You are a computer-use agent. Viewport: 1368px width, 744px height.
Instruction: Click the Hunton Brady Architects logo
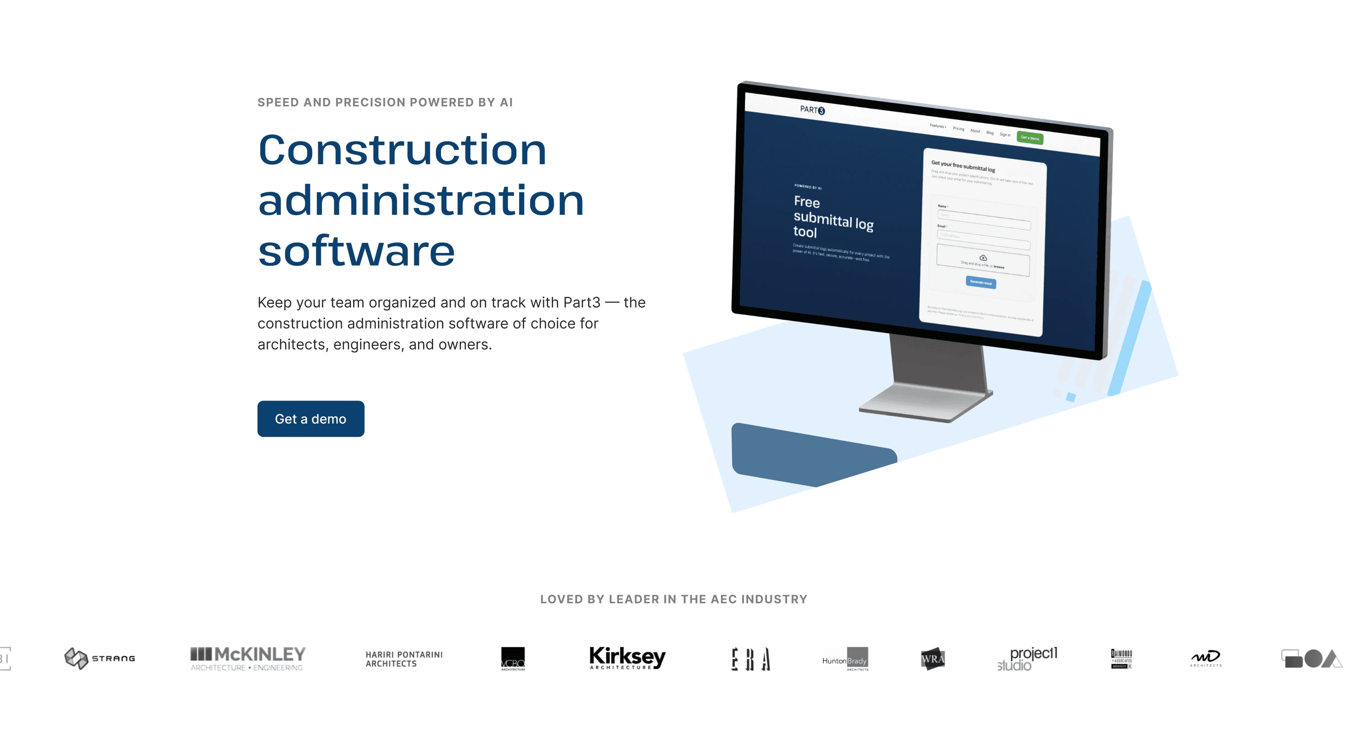pos(844,659)
